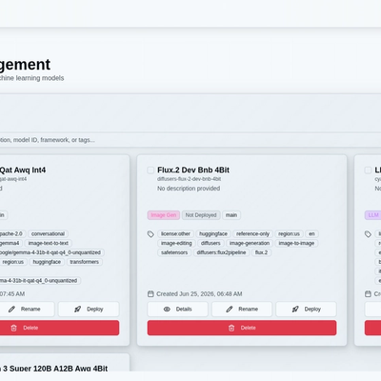Select the image-text-to-text tag
Image resolution: width=381 pixels, height=381 pixels.
49,243
